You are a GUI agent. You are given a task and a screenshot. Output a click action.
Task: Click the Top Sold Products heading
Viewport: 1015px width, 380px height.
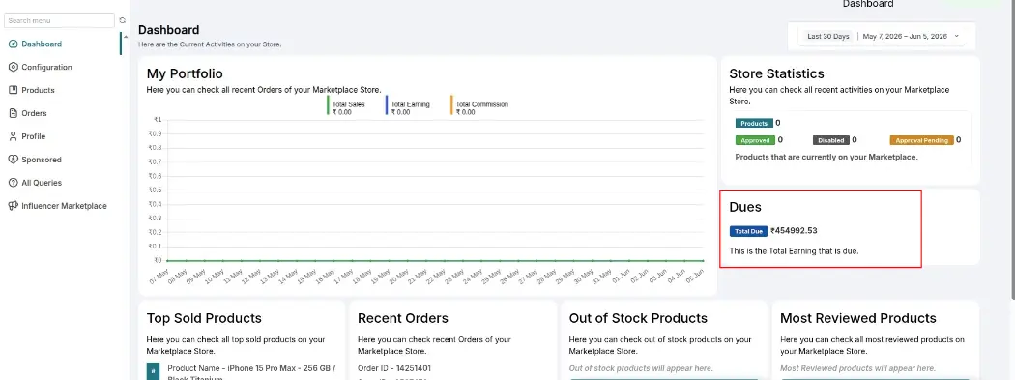pyautogui.click(x=205, y=318)
